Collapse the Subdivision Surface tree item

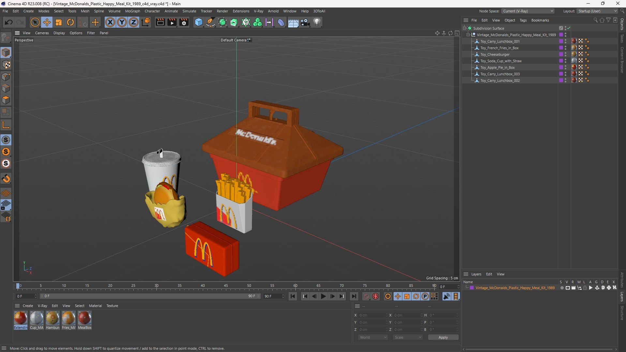tap(465, 28)
